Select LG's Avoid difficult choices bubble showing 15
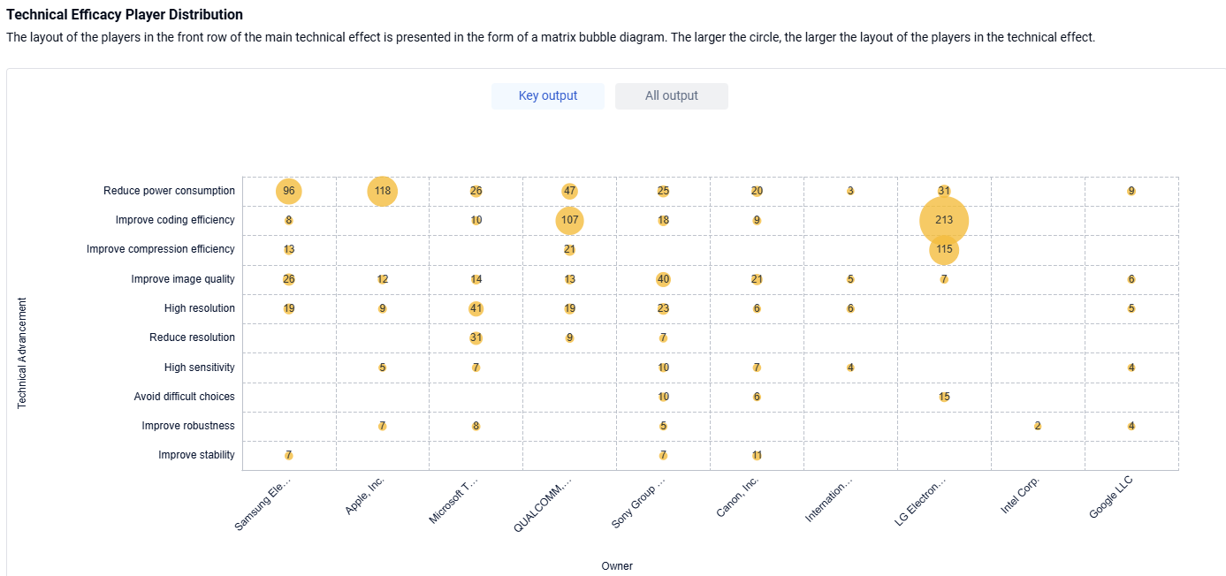 click(x=944, y=397)
